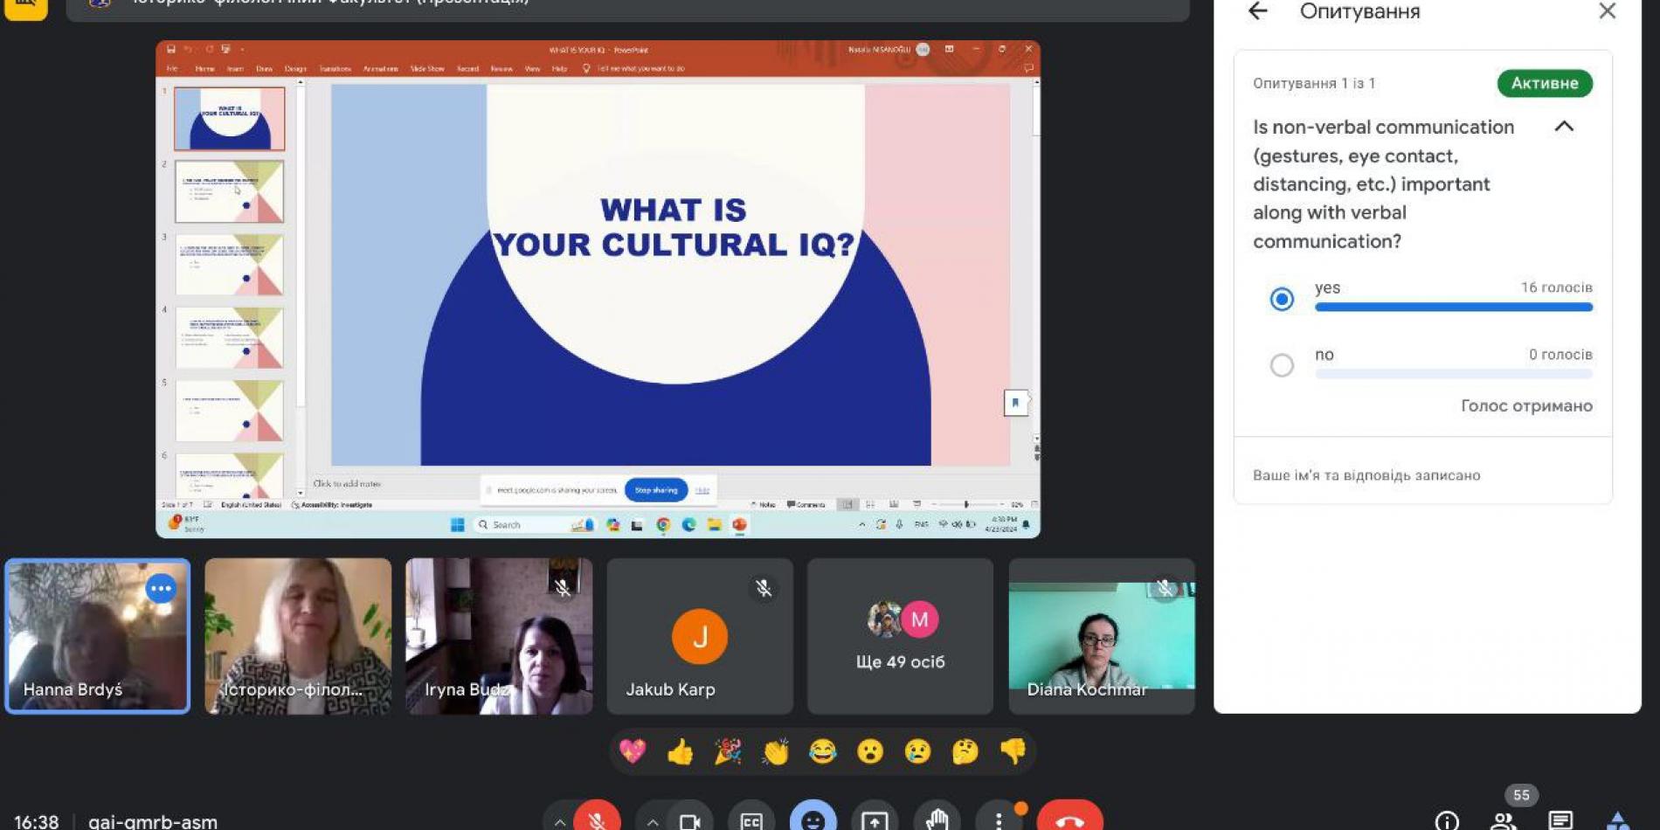Close the polls side panel

coord(1608,11)
